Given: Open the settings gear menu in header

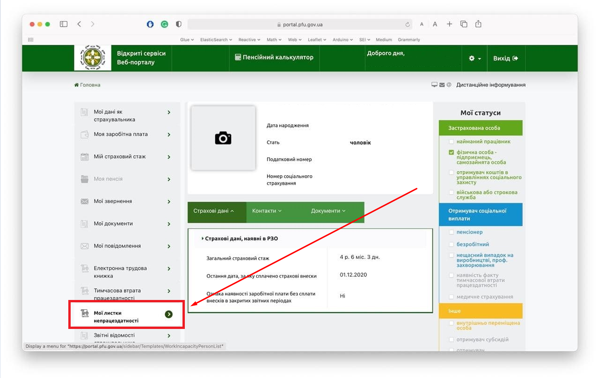Looking at the screenshot, I should click(474, 58).
